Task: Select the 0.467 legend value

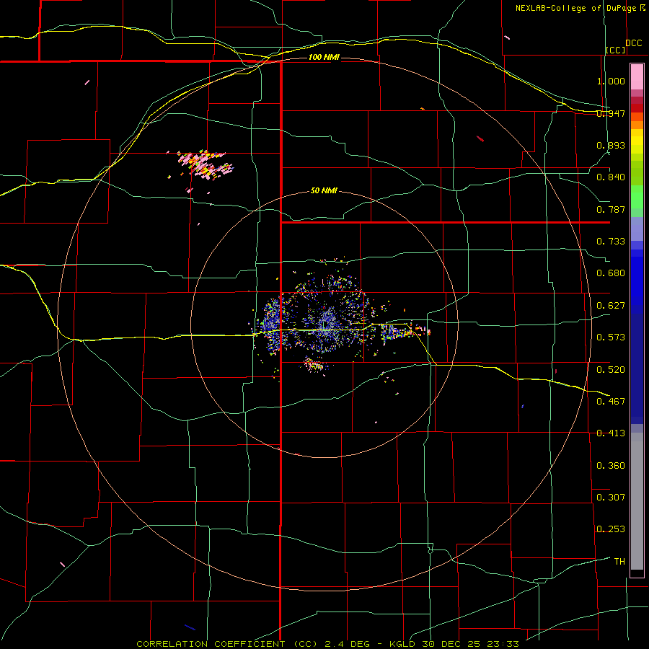Action: pos(611,401)
